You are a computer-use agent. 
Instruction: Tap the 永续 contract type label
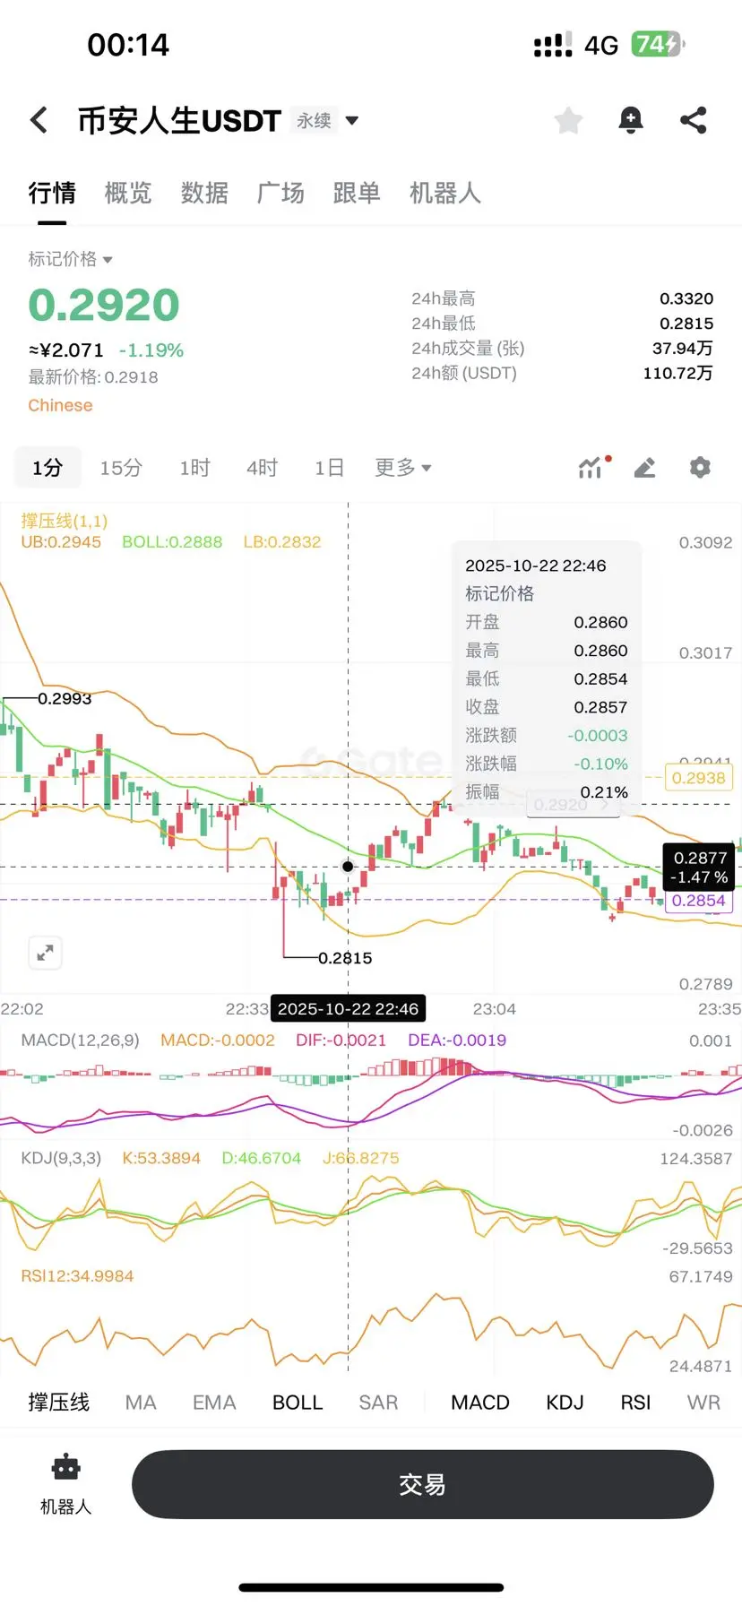coord(315,120)
